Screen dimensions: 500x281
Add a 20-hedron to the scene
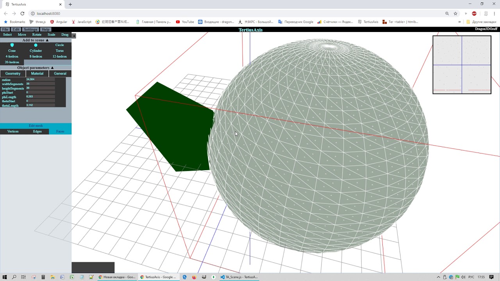(12, 62)
